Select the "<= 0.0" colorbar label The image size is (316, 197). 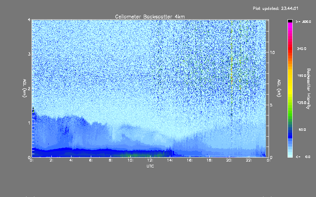[x=303, y=157]
